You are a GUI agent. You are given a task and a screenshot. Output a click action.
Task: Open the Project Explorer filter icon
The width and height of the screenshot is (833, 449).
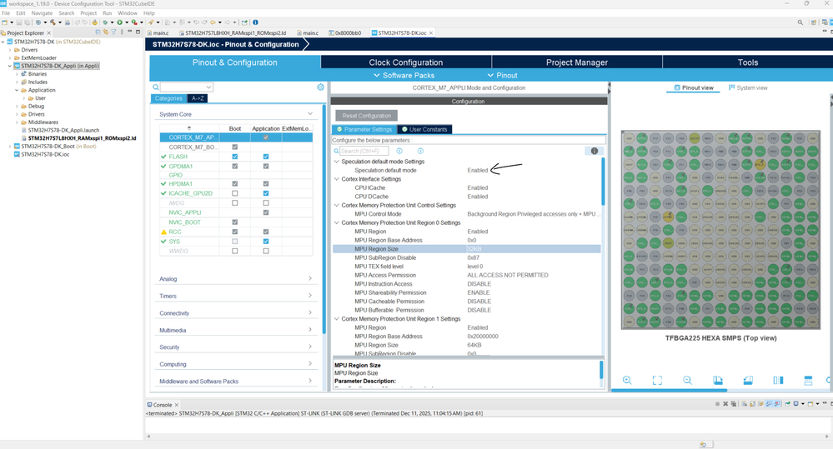113,32
